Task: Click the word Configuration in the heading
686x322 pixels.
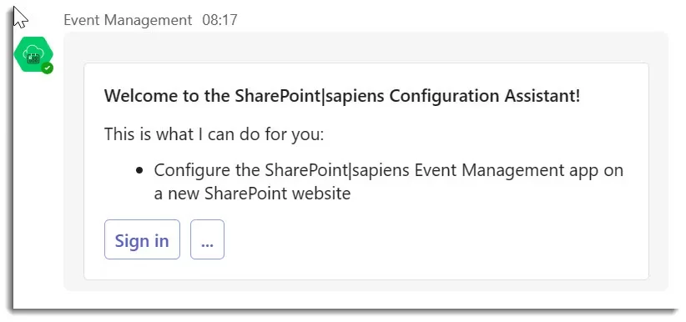Action: click(x=444, y=96)
